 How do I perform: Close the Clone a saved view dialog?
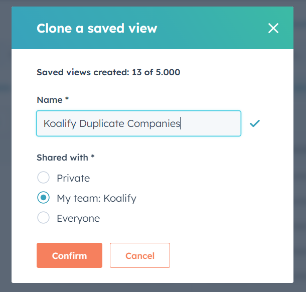(x=273, y=28)
